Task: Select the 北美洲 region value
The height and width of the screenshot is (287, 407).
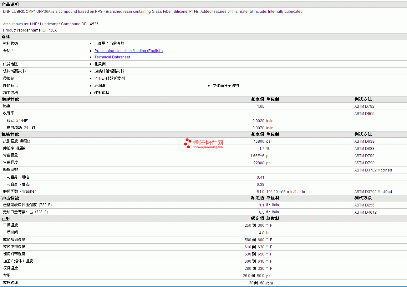Action: pos(100,64)
